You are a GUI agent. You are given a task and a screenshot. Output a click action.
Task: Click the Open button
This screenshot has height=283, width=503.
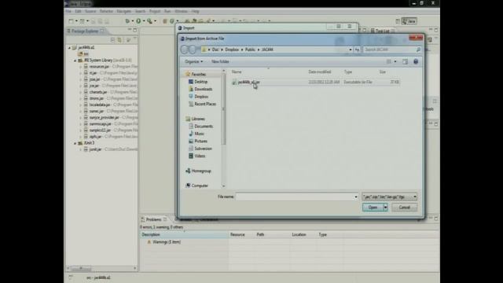pyautogui.click(x=373, y=208)
